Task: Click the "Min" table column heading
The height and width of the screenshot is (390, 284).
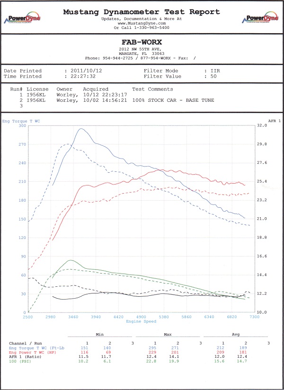Action: [x=100, y=335]
